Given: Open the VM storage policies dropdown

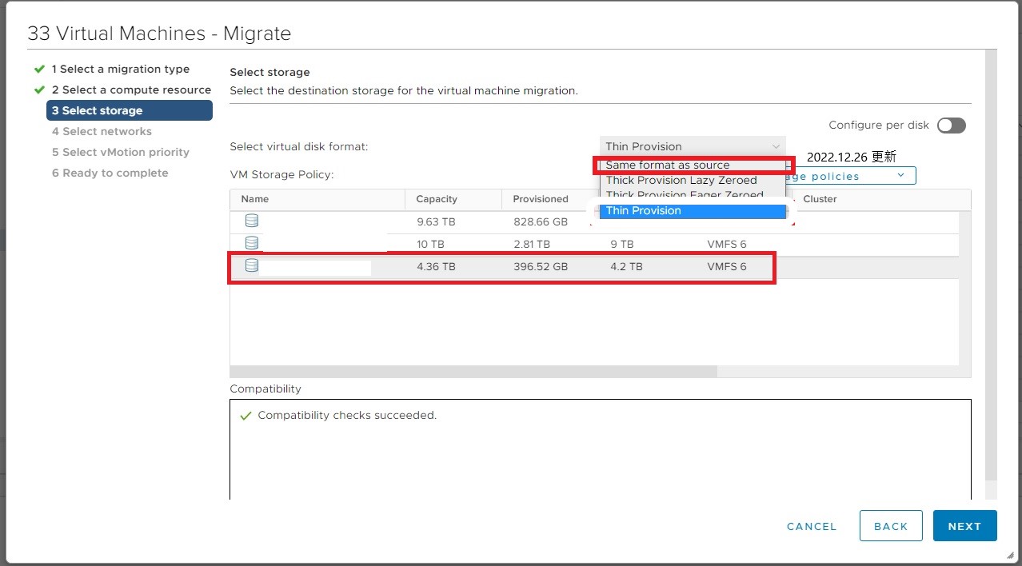Looking at the screenshot, I should 852,176.
